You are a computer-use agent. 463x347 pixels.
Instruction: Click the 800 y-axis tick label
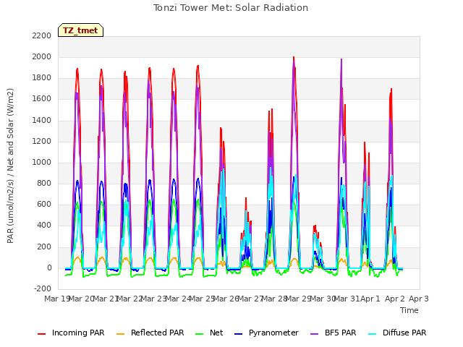coord(43,183)
